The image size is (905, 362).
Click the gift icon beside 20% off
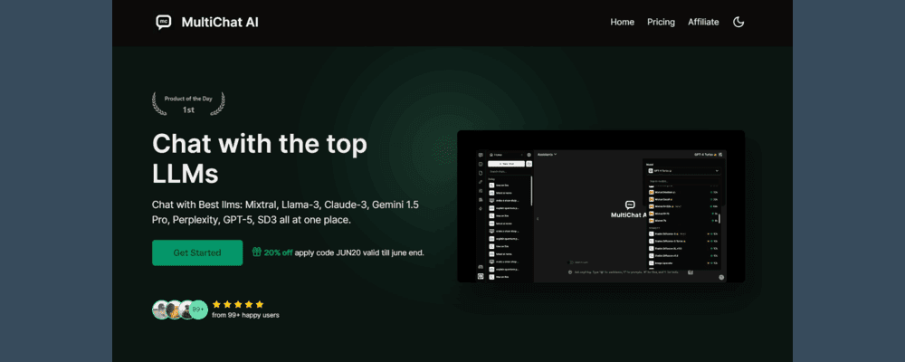pyautogui.click(x=257, y=252)
